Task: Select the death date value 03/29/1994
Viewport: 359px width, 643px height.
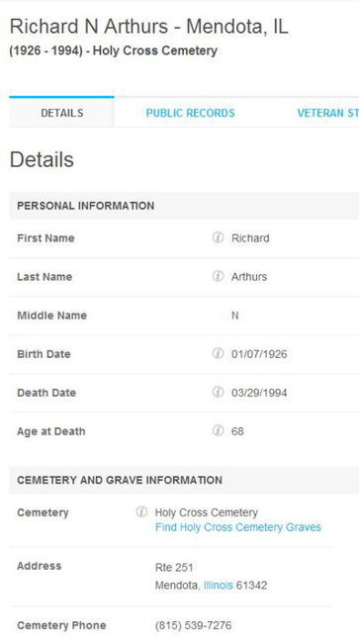Action: point(259,393)
